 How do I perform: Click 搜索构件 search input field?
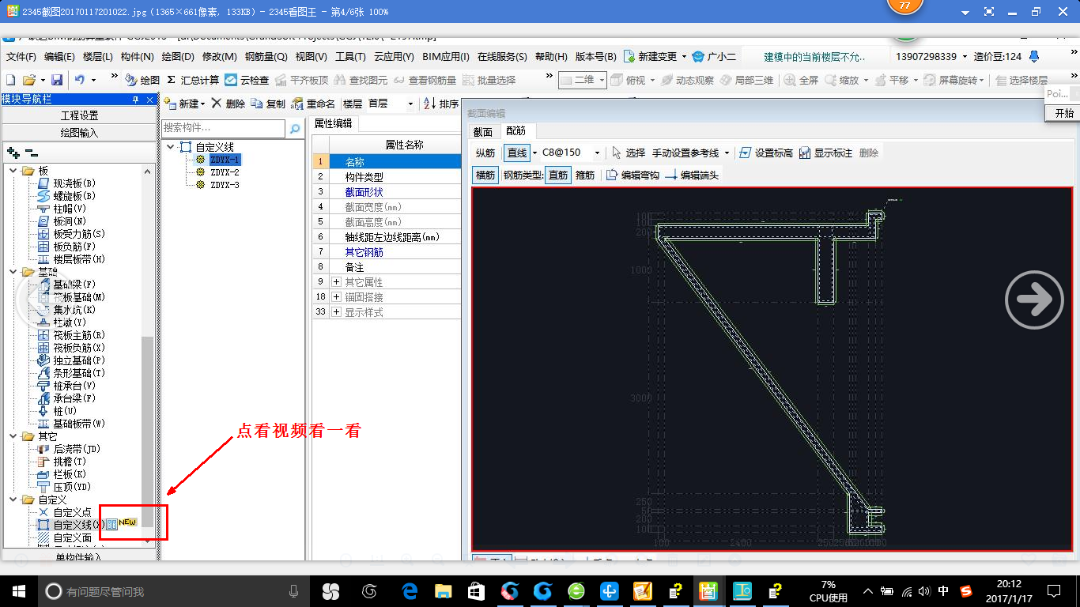pyautogui.click(x=223, y=128)
